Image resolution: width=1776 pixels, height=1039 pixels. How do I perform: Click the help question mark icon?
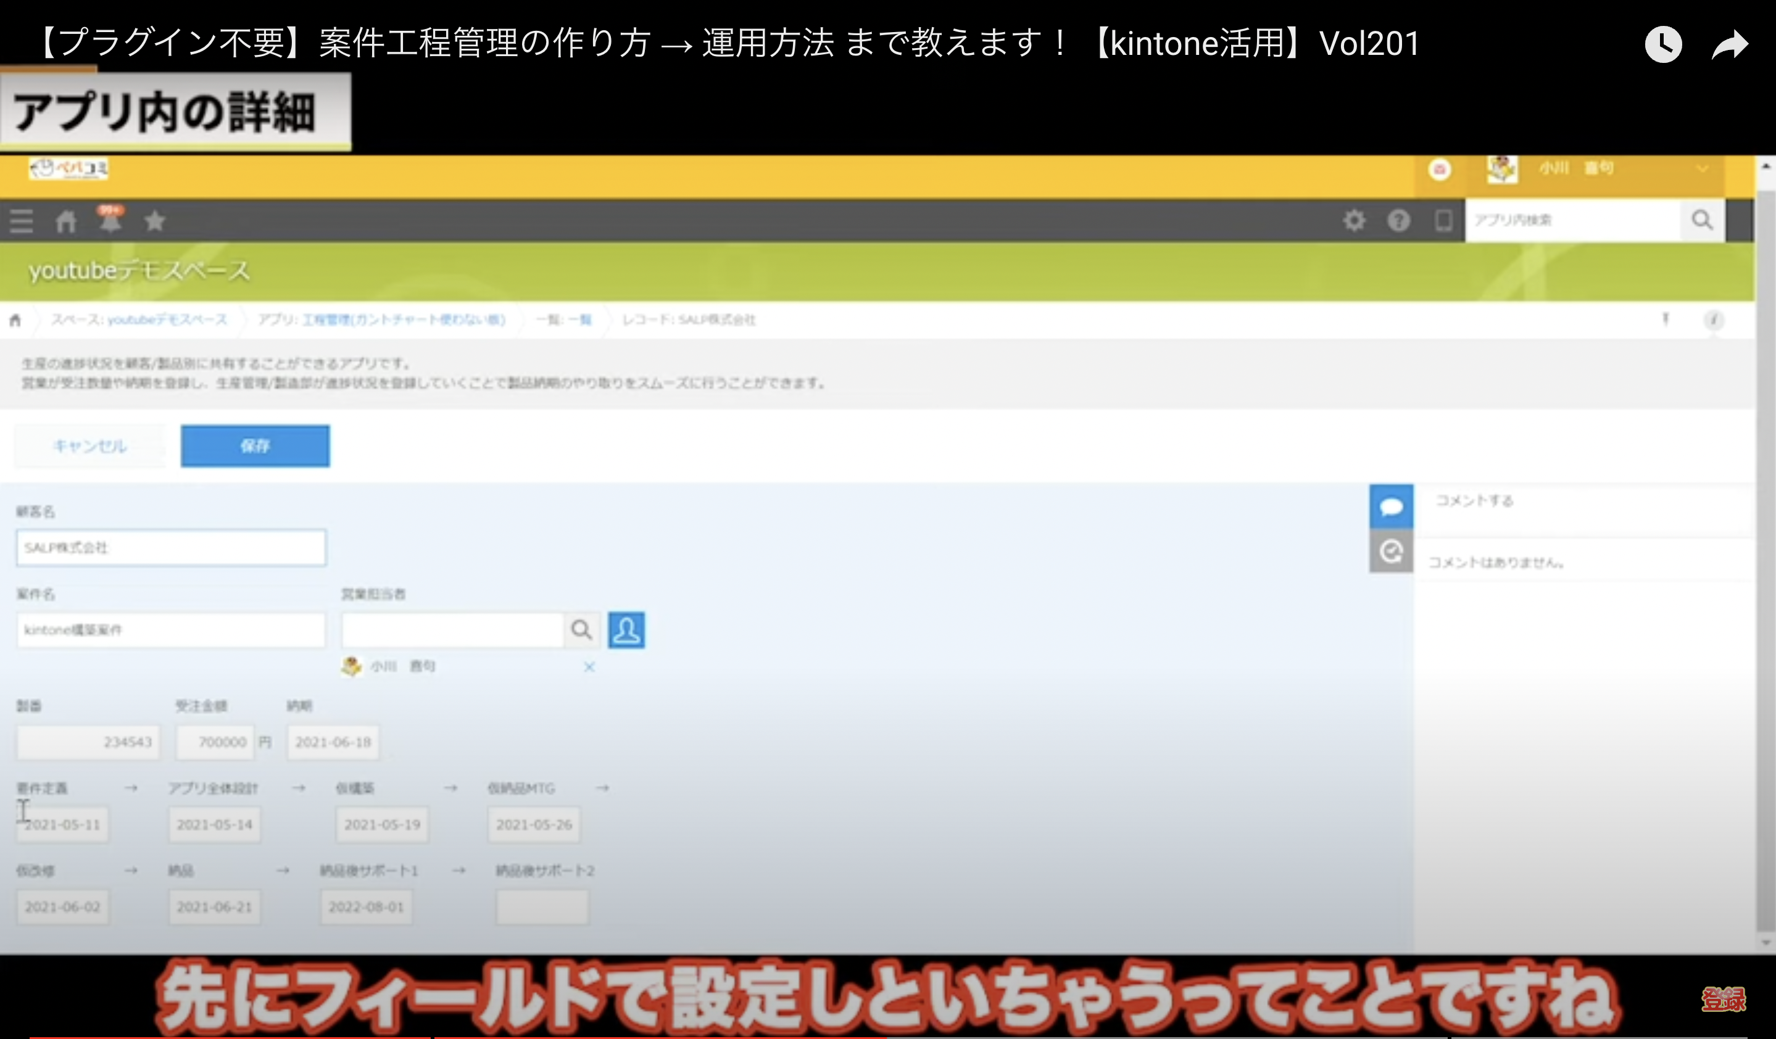tap(1398, 220)
